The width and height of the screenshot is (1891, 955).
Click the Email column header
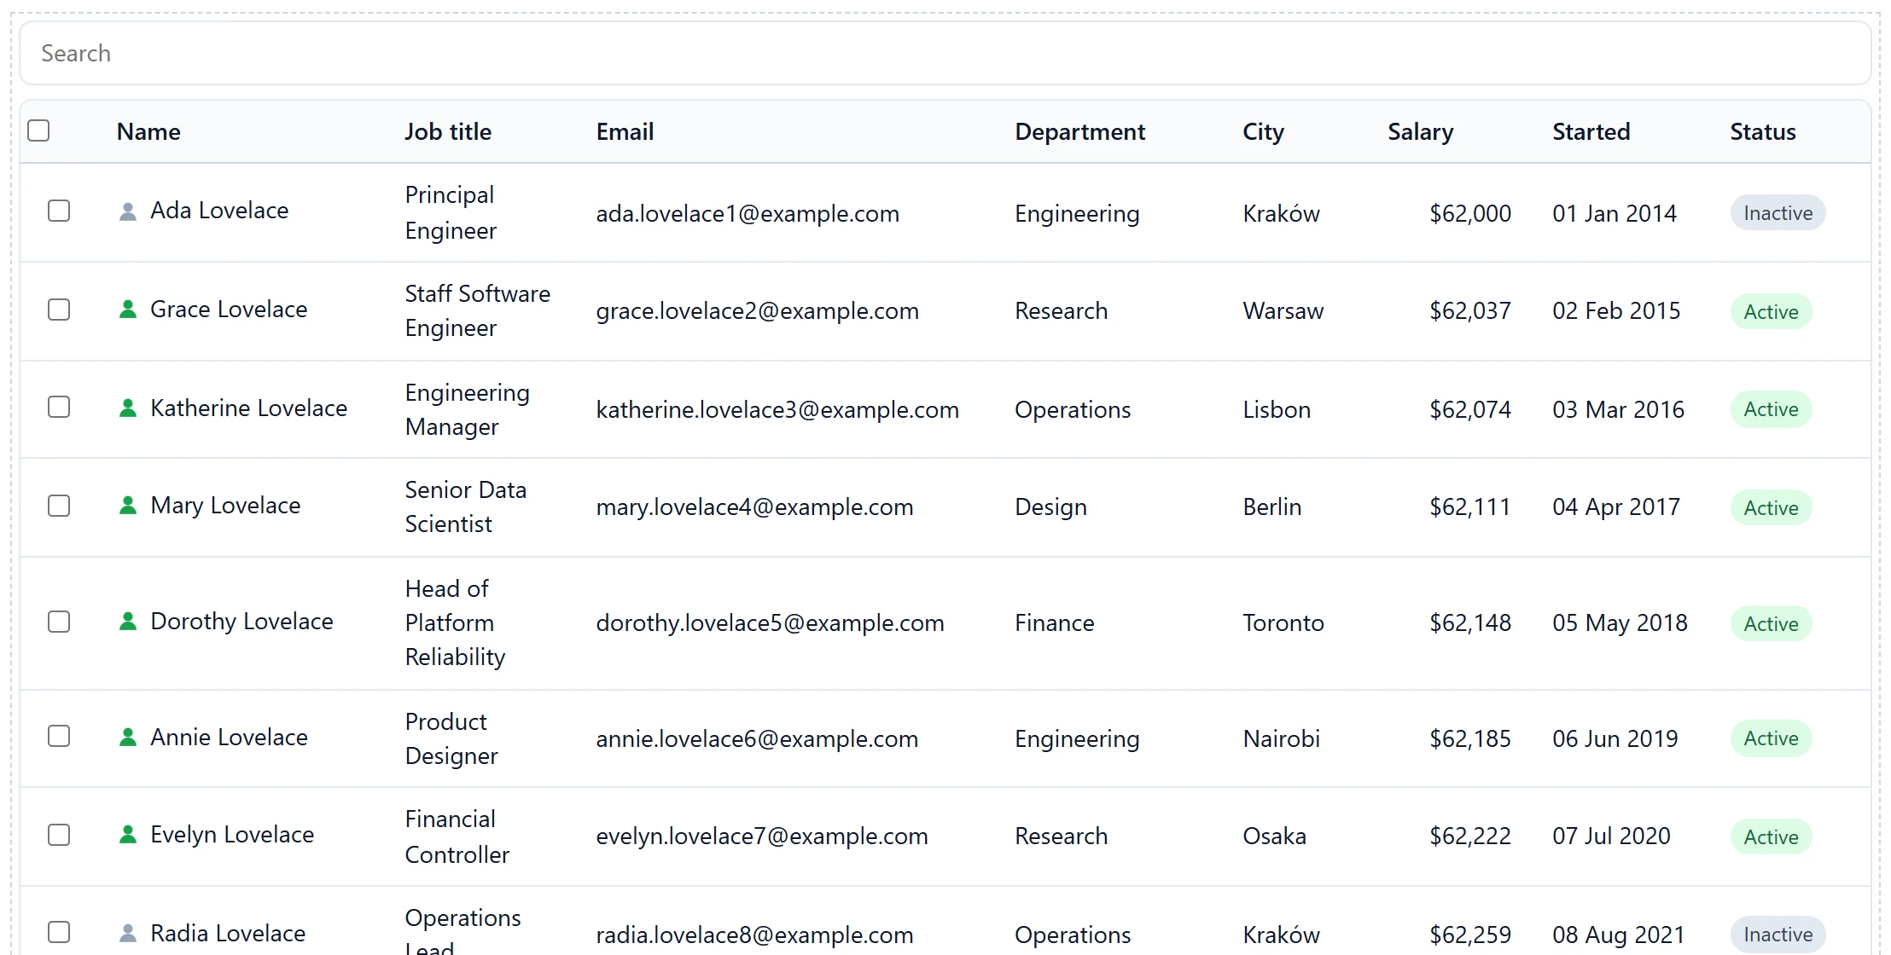coord(625,131)
